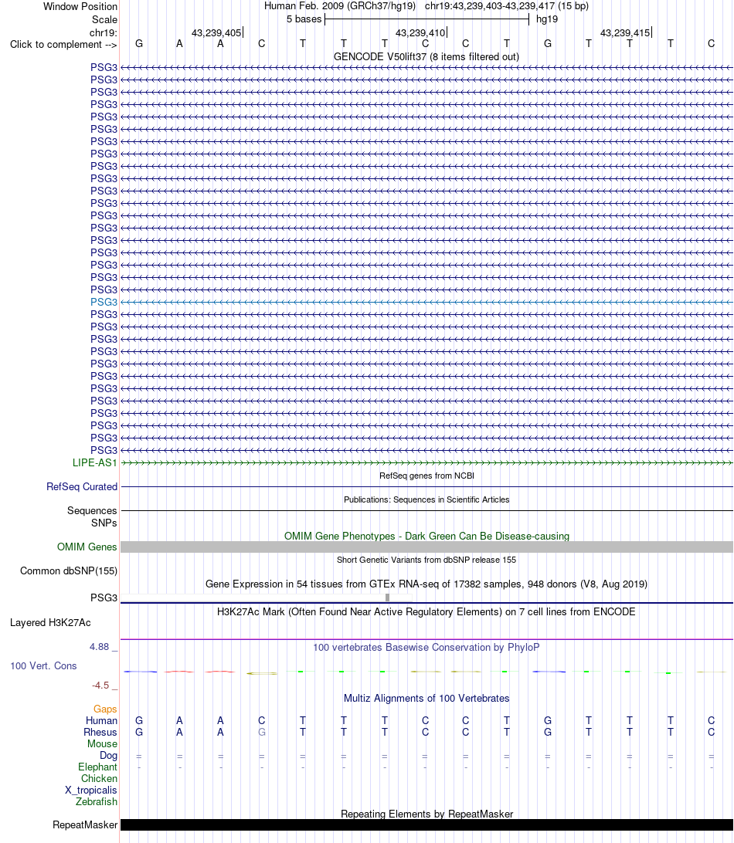The height and width of the screenshot is (843, 734).
Task: Click the Dog alignment row label
Action: (109, 755)
